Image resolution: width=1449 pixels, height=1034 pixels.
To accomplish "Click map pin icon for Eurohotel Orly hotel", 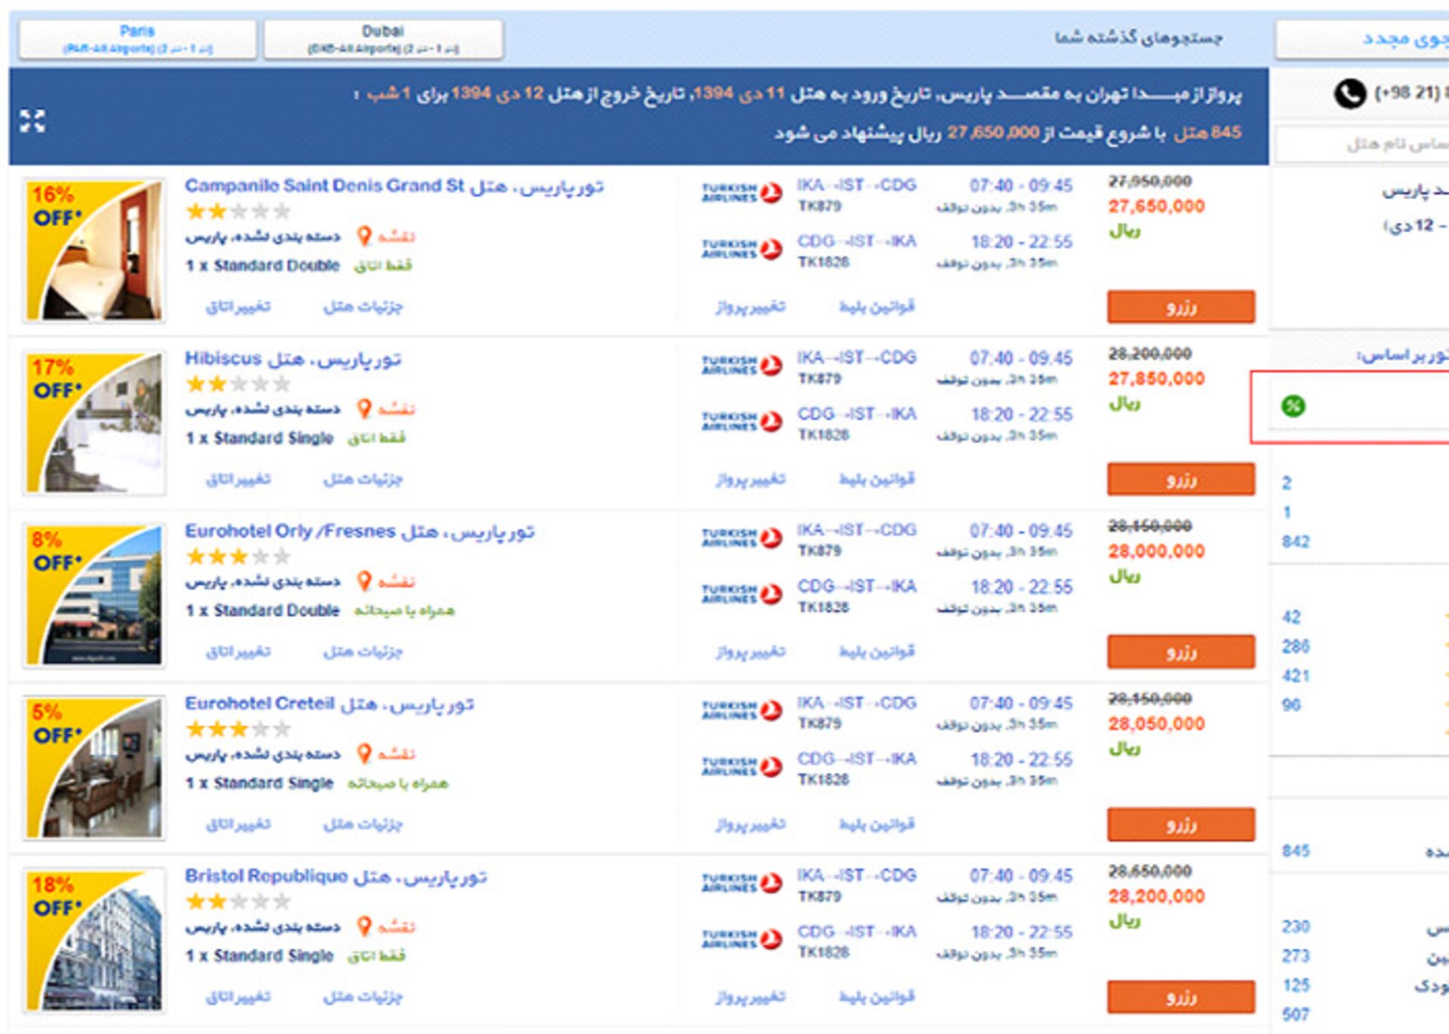I will coord(365,581).
